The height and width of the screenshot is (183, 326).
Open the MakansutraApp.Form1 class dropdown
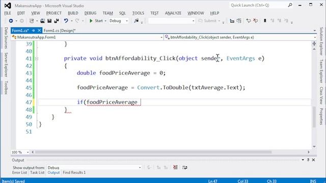coord(87,37)
